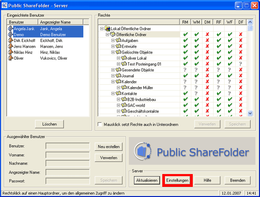This screenshot has height=197, width=260.
Task: Click the Rechte scrollbar thumb
Action: (x=250, y=28)
